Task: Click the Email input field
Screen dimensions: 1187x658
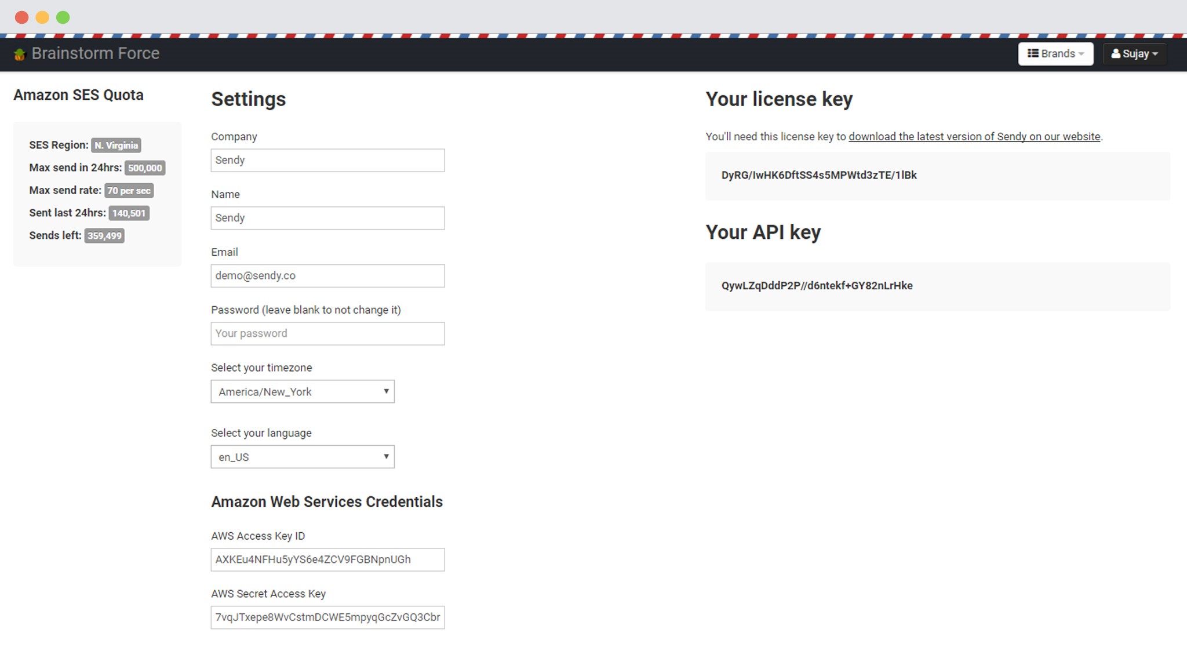Action: (x=327, y=276)
